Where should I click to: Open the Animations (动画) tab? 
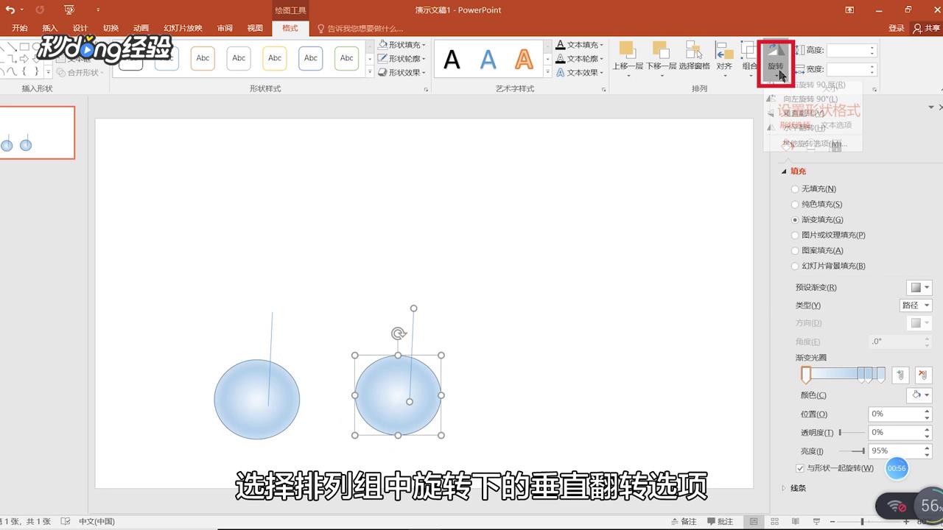click(x=141, y=28)
